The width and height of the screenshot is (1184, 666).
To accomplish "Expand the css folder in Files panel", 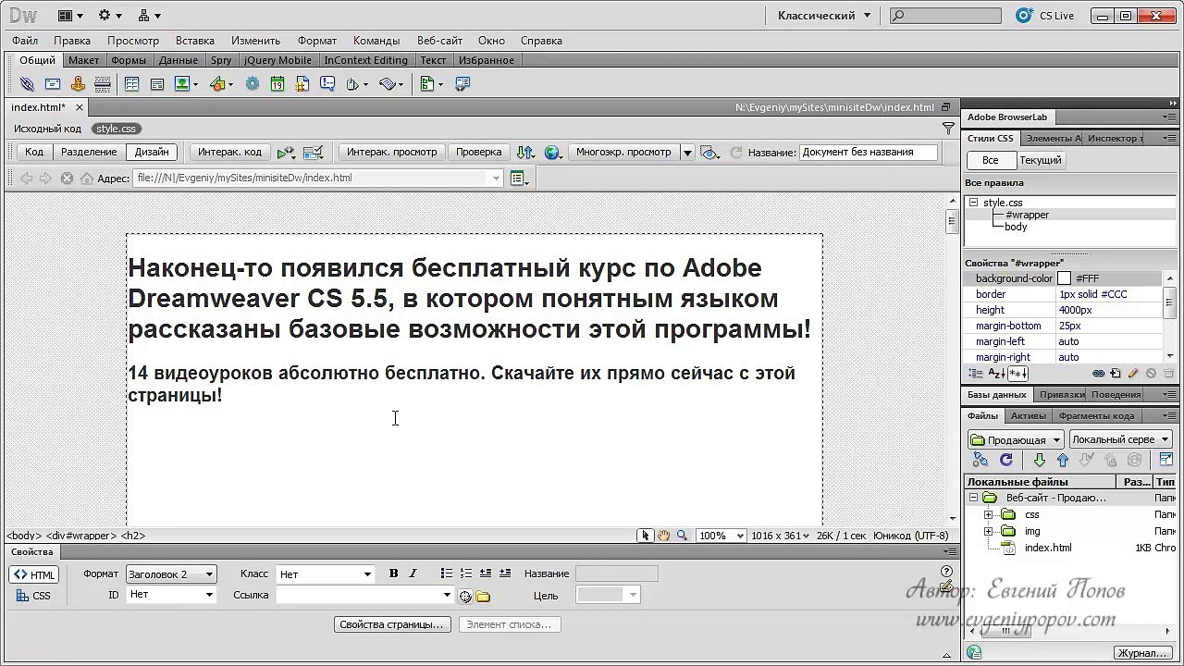I will [x=988, y=515].
